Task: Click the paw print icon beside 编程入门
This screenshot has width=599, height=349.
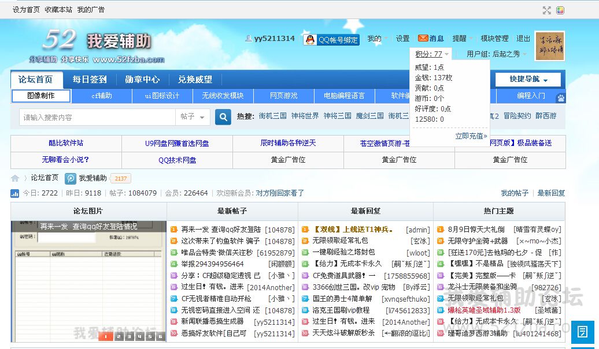Action: click(x=560, y=97)
